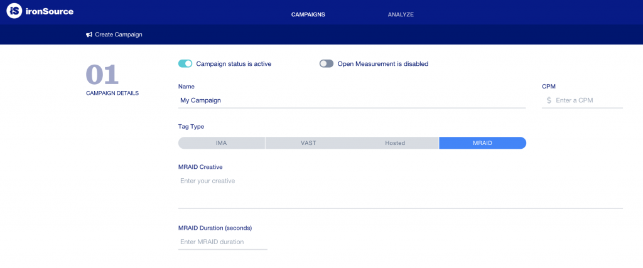Click the large 01 step number
Screen dimensions: 643x268
pos(102,75)
